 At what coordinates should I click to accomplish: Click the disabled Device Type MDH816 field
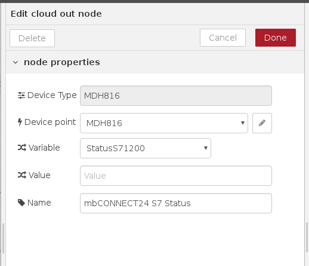pos(176,96)
